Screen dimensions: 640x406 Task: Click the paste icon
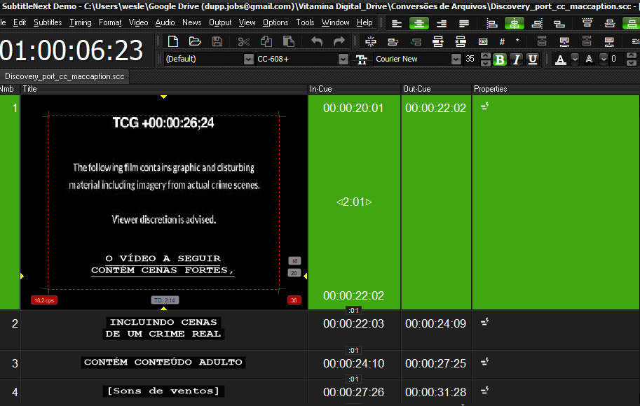click(x=289, y=41)
